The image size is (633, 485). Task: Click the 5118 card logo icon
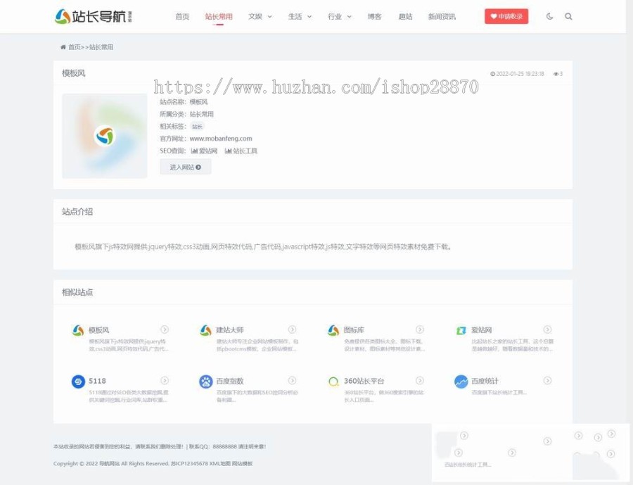click(x=78, y=381)
